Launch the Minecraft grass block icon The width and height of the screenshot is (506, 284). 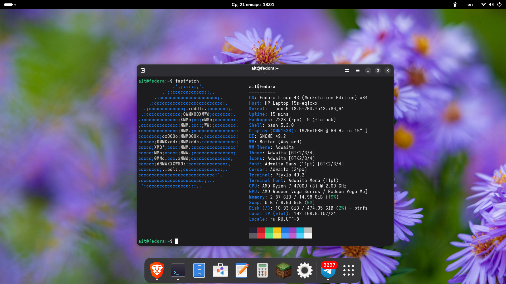284,270
